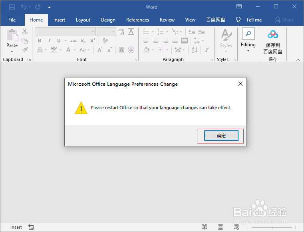
Task: Toggle Bold formatting
Action: pyautogui.click(x=40, y=41)
